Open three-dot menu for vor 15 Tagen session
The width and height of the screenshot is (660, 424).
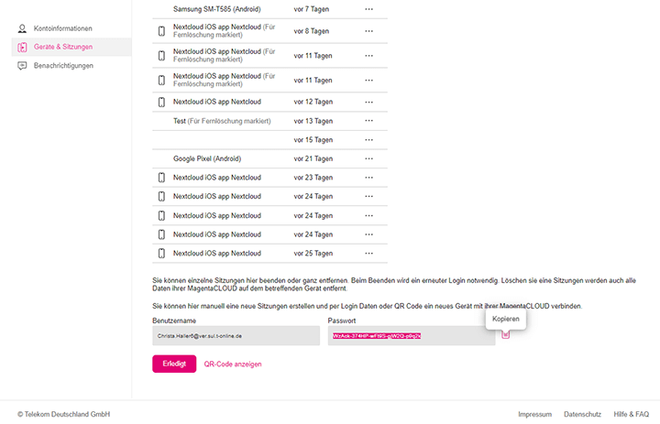pyautogui.click(x=369, y=139)
